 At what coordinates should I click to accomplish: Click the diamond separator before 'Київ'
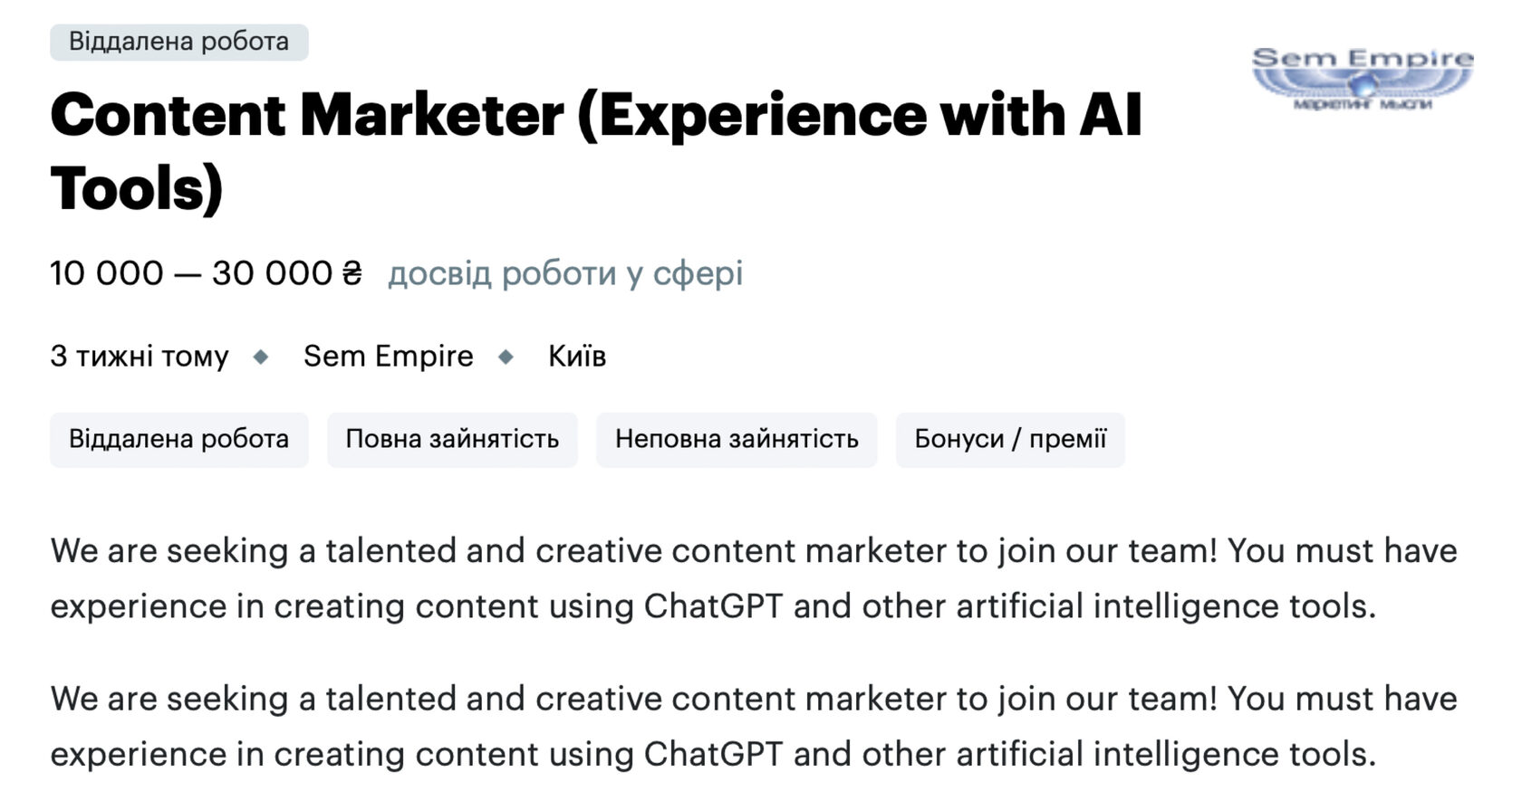tap(506, 357)
